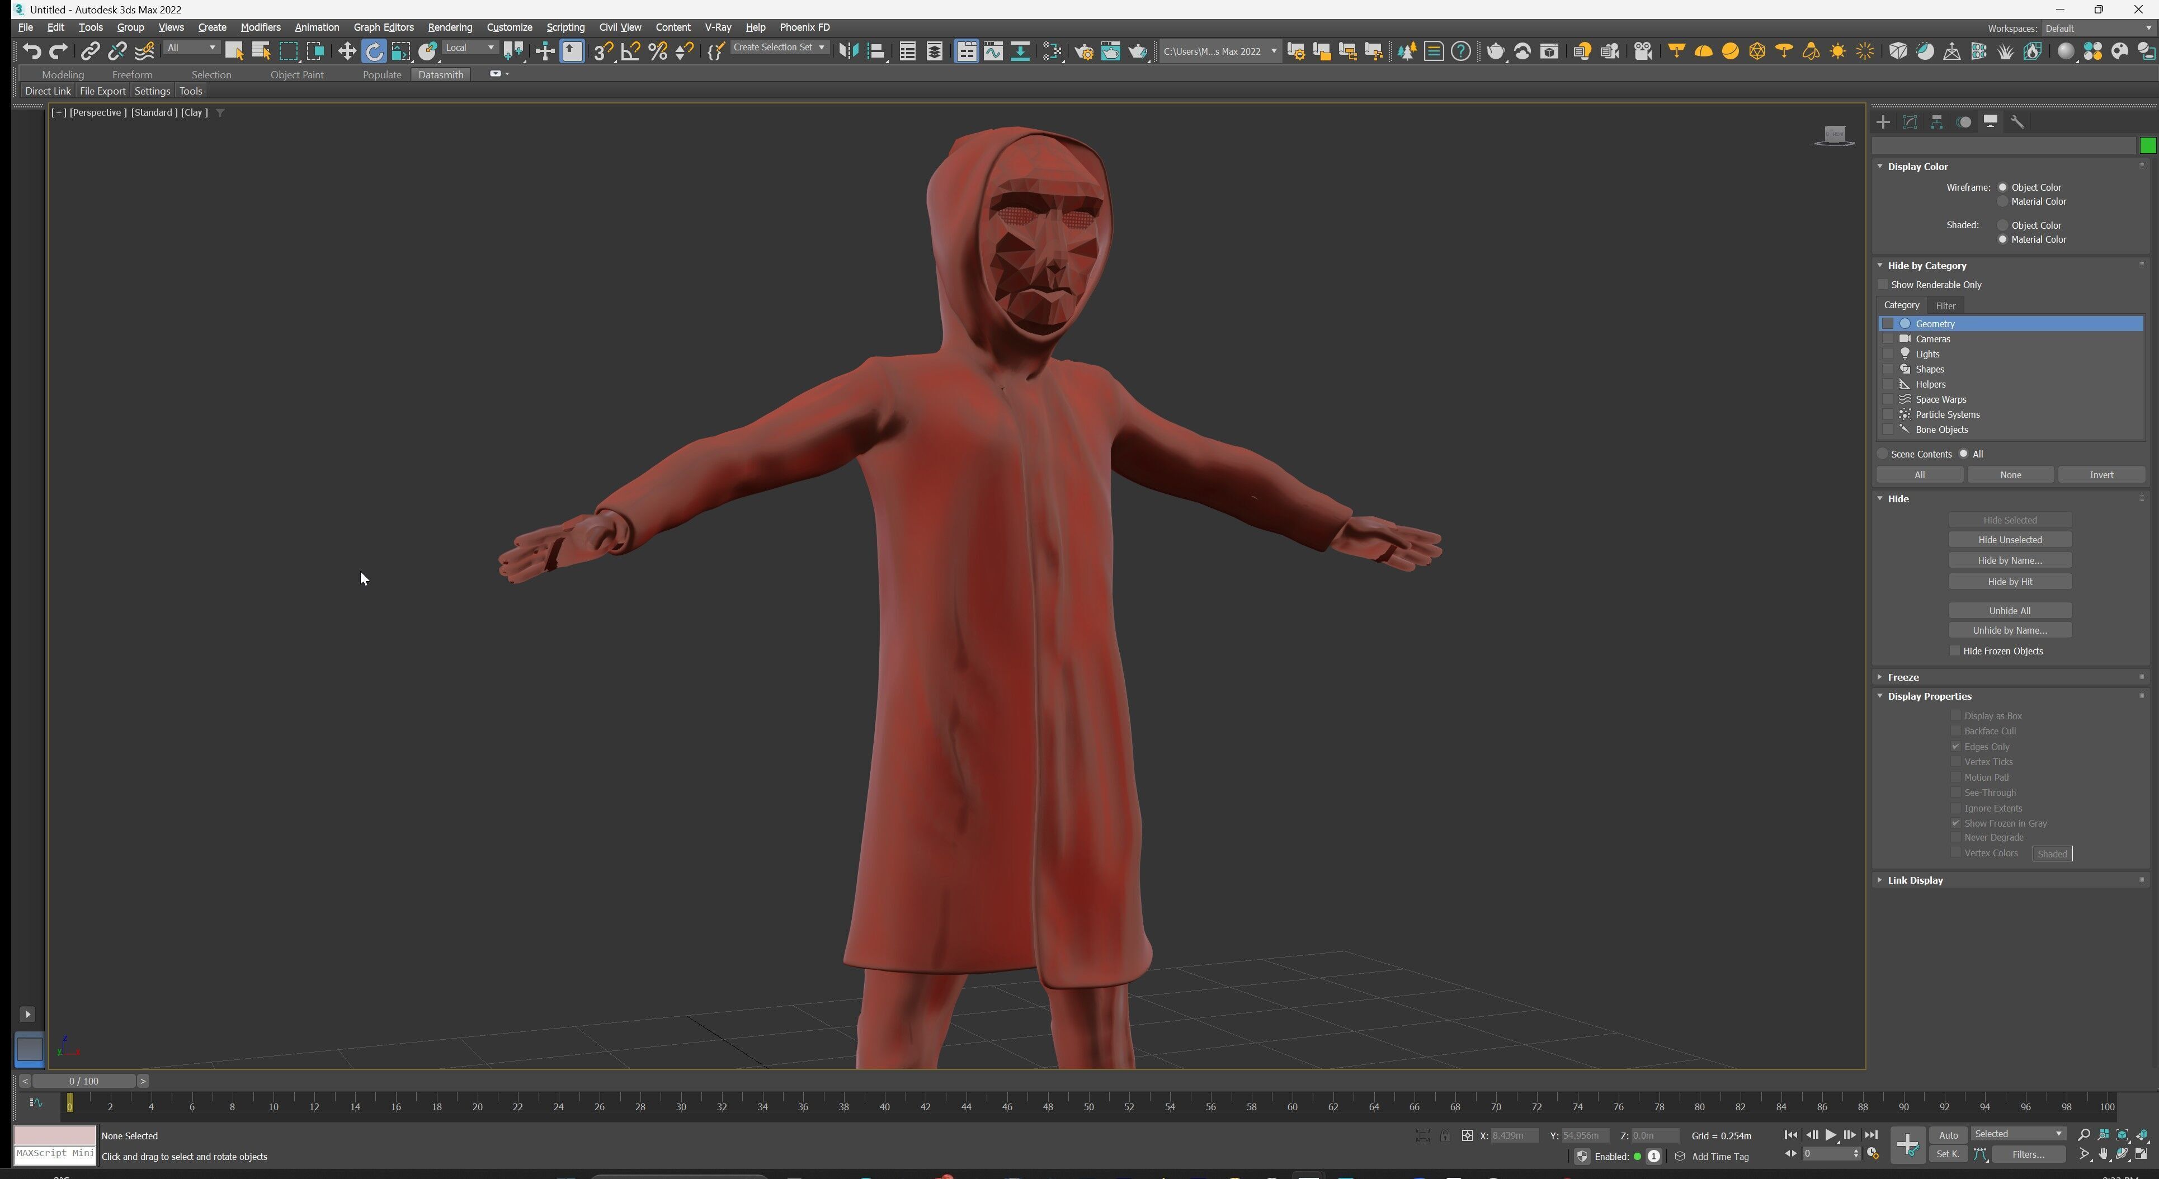Activate the Select and Rotate tool
This screenshot has height=1179, width=2159.
pyautogui.click(x=374, y=52)
